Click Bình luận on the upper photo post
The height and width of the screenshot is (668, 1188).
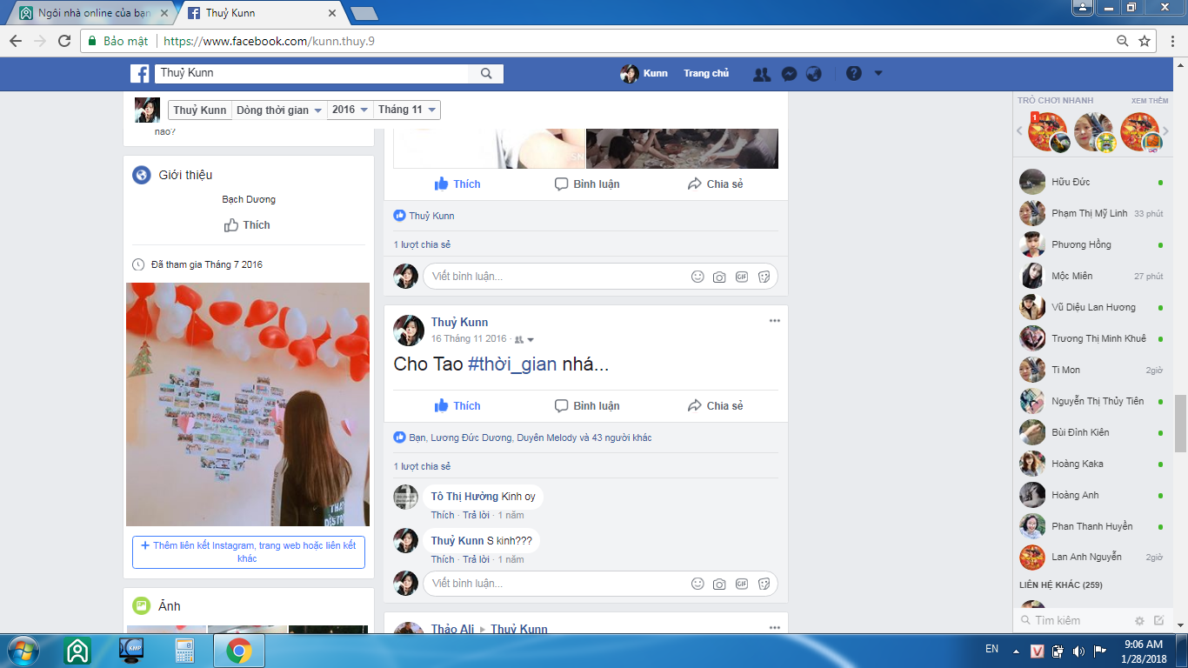pyautogui.click(x=587, y=184)
